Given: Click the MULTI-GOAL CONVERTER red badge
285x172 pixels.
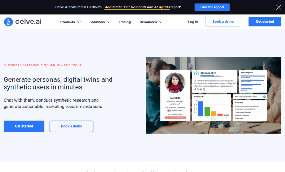Looking at the screenshot, I should pyautogui.click(x=175, y=117).
